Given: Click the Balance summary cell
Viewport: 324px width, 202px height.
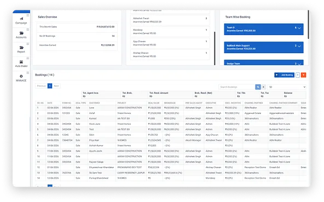Looking at the screenshot, I should tap(294, 95).
